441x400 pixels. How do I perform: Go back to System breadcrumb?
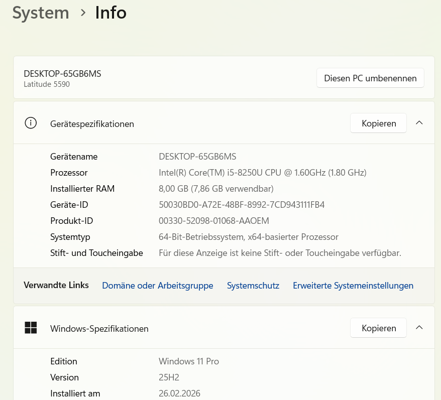(x=41, y=14)
